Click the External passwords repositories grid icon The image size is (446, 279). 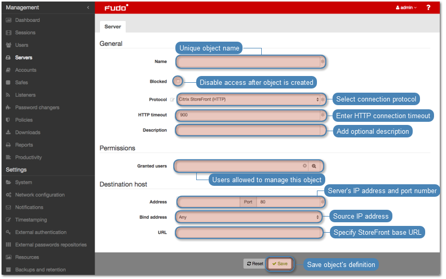coord(8,245)
